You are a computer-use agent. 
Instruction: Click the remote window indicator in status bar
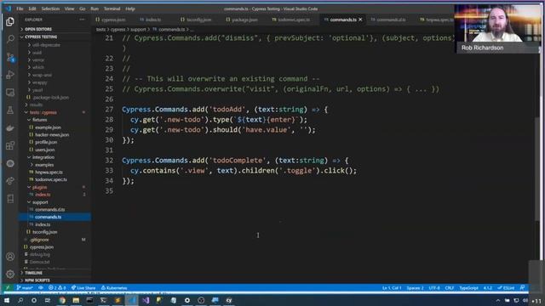pyautogui.click(x=8, y=287)
